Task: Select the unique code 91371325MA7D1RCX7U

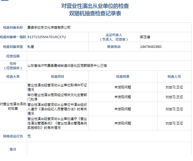Action: [47, 37]
